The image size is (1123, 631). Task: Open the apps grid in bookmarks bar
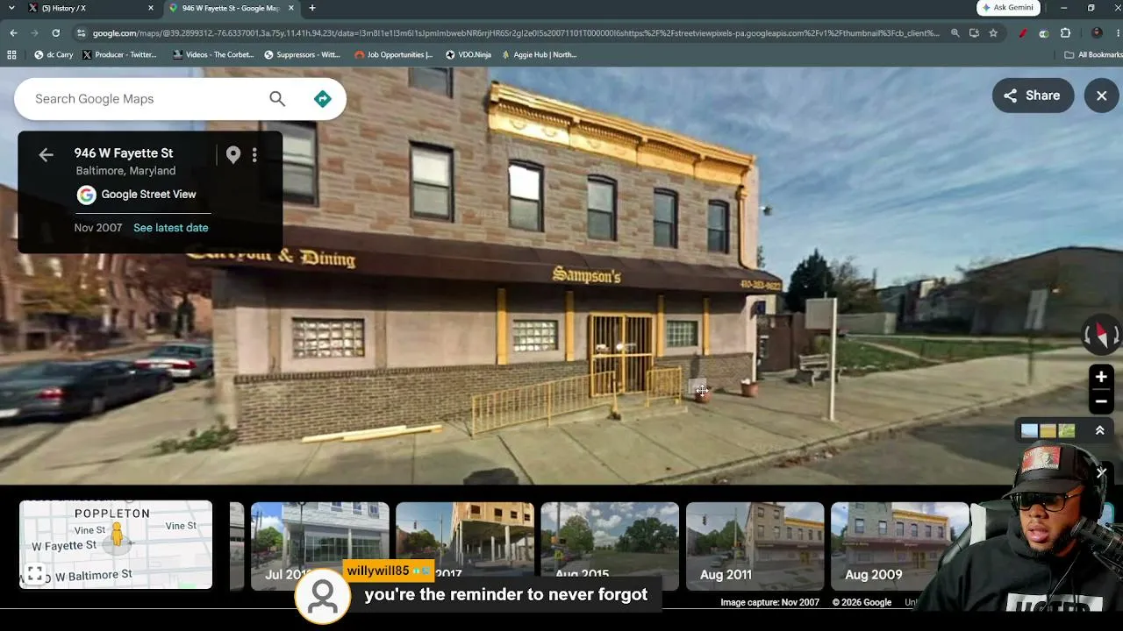pyautogui.click(x=11, y=54)
